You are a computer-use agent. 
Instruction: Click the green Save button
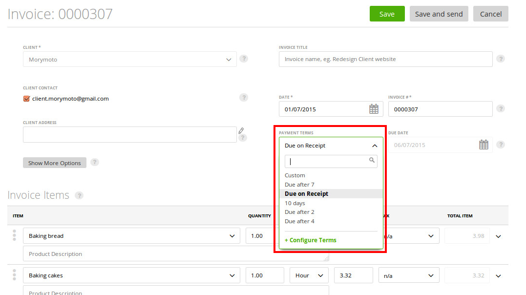coord(387,14)
